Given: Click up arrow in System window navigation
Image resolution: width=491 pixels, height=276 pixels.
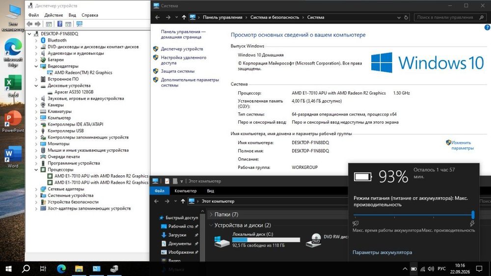Looking at the screenshot, I should (x=184, y=18).
